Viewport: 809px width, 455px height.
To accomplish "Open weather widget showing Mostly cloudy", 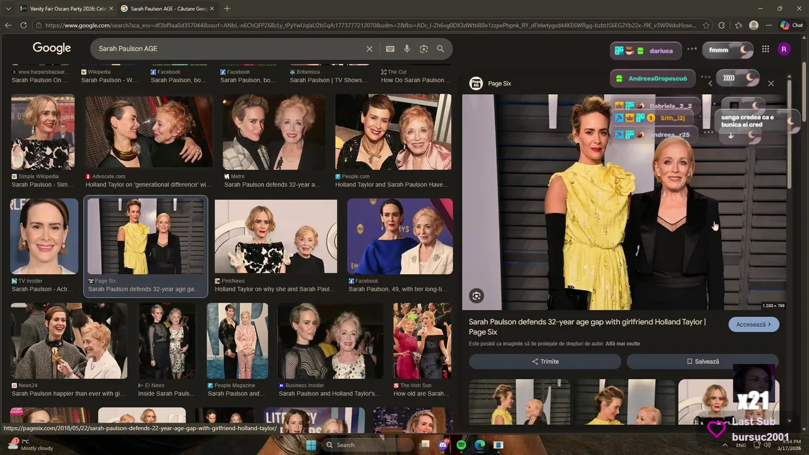I will pos(30,445).
